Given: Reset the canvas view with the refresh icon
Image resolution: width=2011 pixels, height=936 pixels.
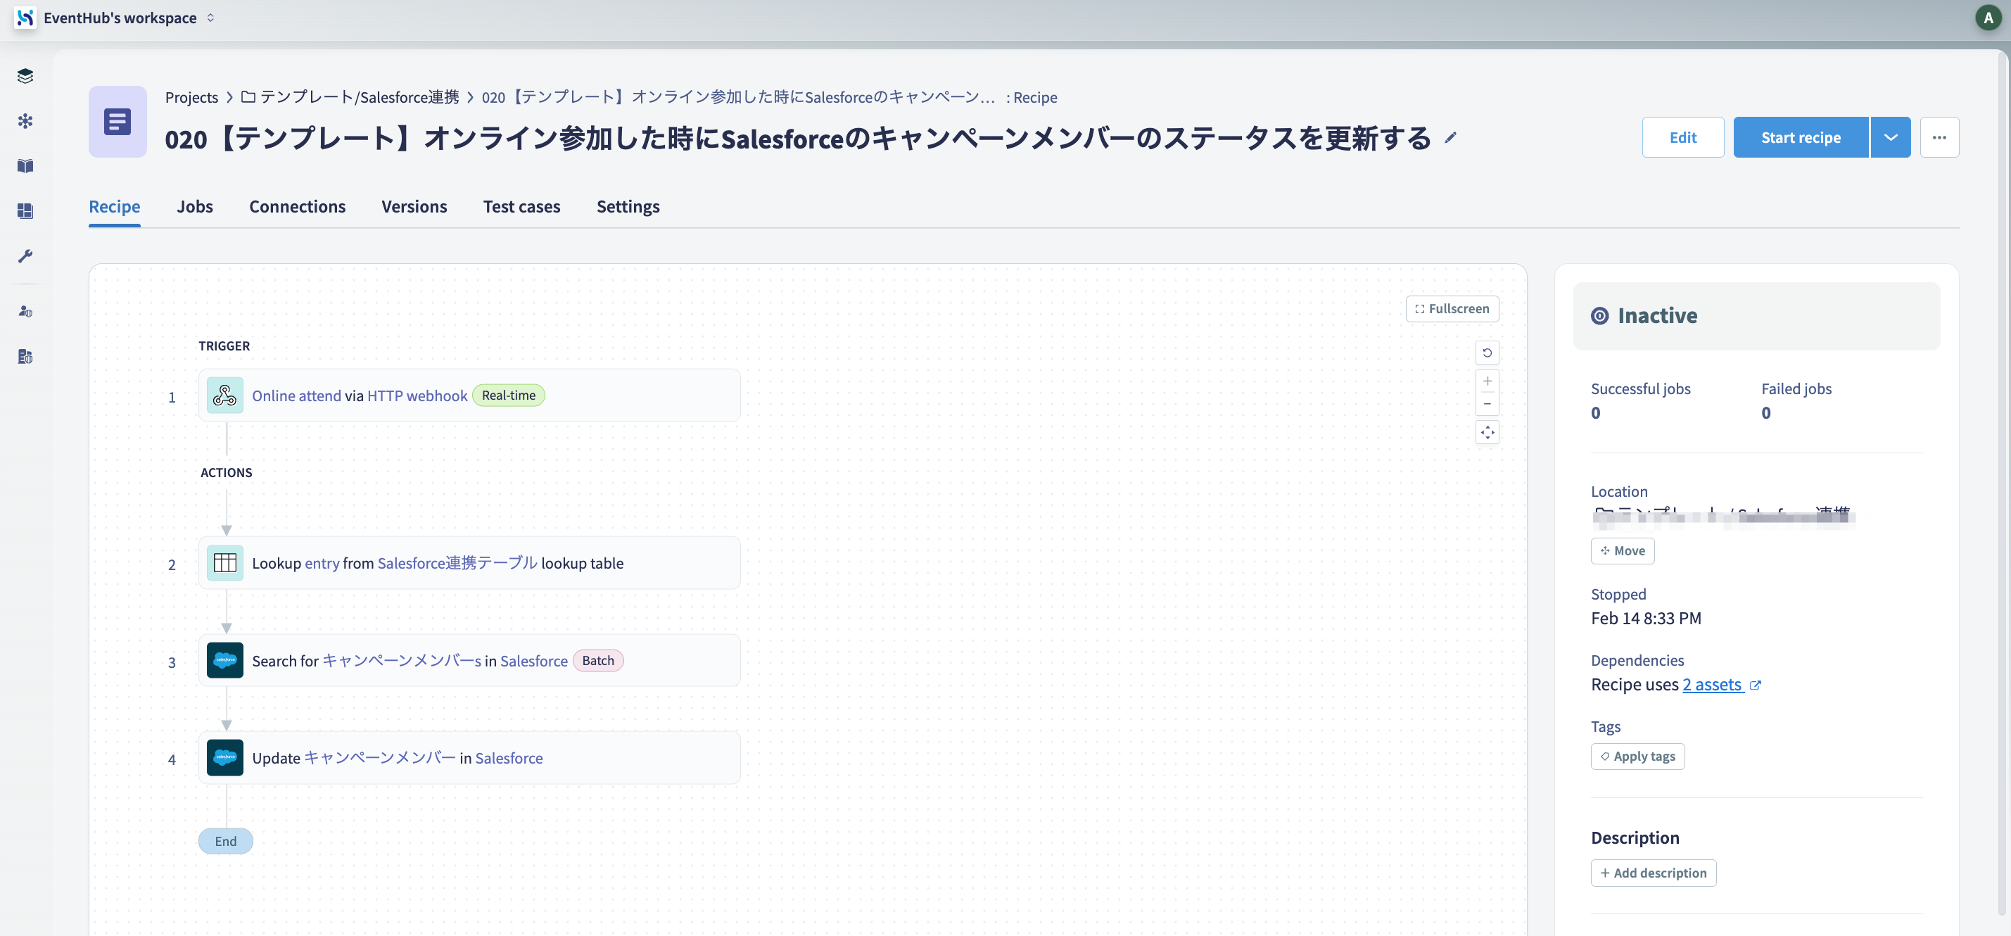Looking at the screenshot, I should click(x=1487, y=353).
